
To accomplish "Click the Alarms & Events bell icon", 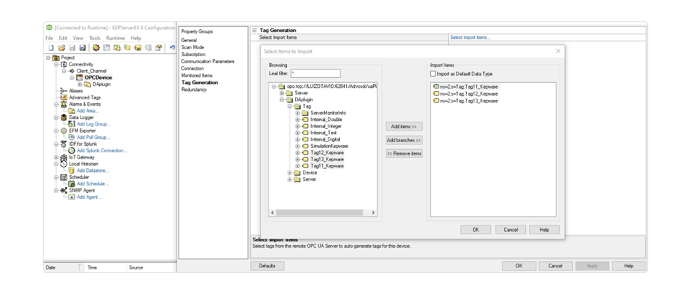I will pos(64,104).
